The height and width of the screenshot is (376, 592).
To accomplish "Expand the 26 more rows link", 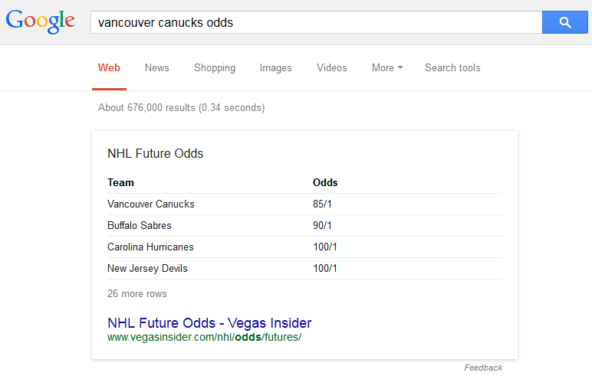I will point(137,293).
